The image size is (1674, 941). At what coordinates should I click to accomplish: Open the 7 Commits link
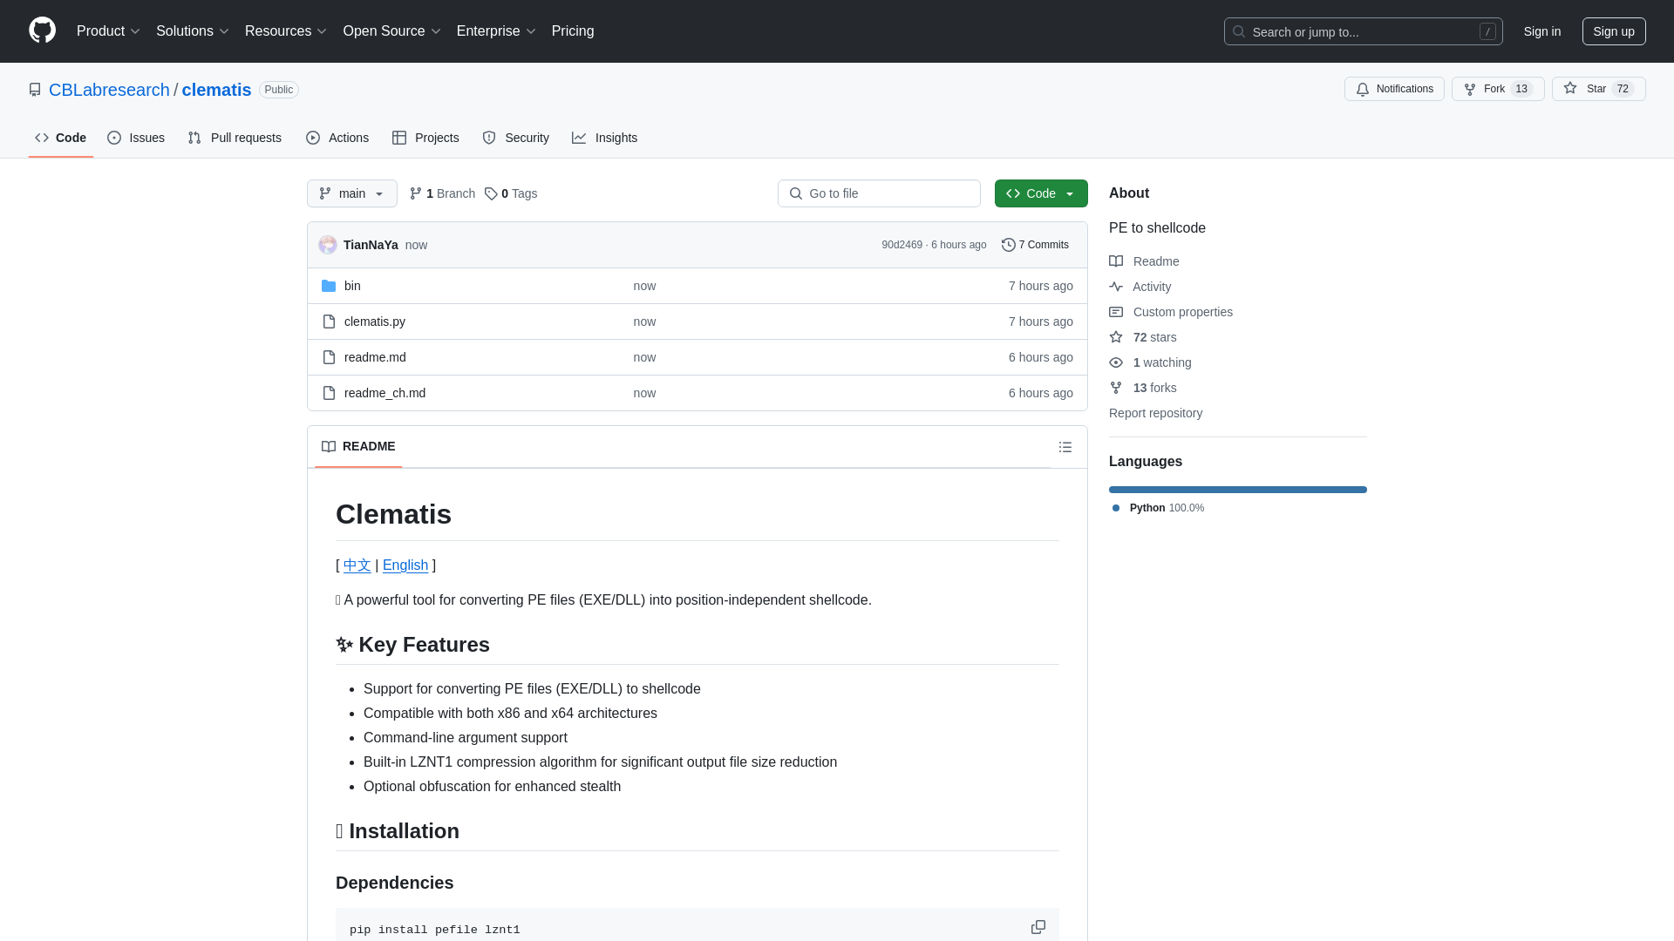pyautogui.click(x=1035, y=245)
